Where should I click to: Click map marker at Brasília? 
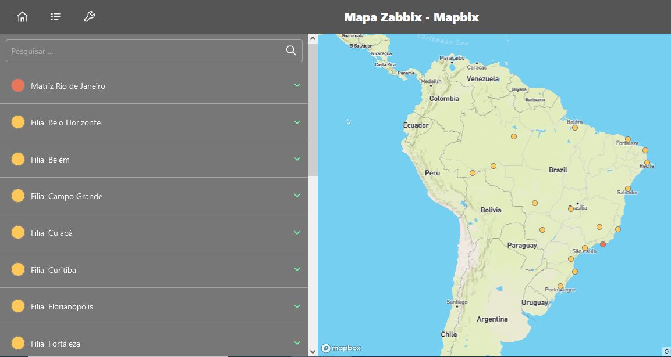tap(571, 209)
